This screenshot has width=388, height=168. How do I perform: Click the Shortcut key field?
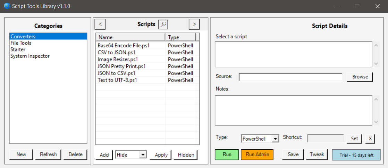[326, 138]
